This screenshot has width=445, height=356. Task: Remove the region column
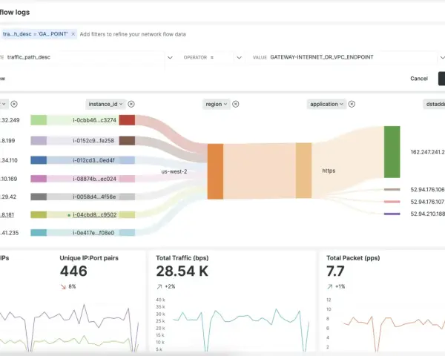pyautogui.click(x=236, y=104)
